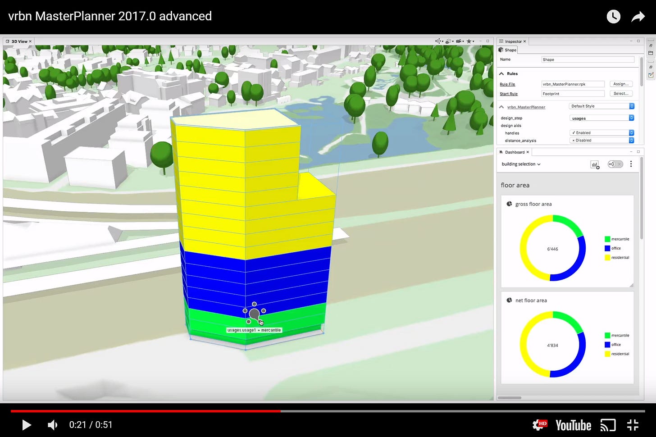Click the residential swatch in gross floor area
Viewport: 656px width, 437px height.
coord(607,258)
